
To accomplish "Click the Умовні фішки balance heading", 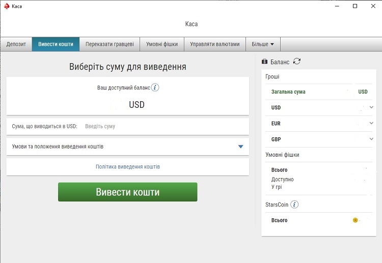I will point(282,155).
